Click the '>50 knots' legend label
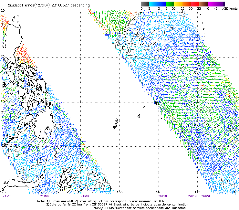 [x=230, y=9]
